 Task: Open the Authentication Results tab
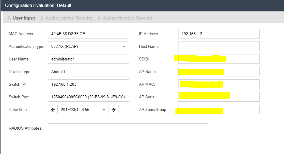pyautogui.click(x=125, y=18)
